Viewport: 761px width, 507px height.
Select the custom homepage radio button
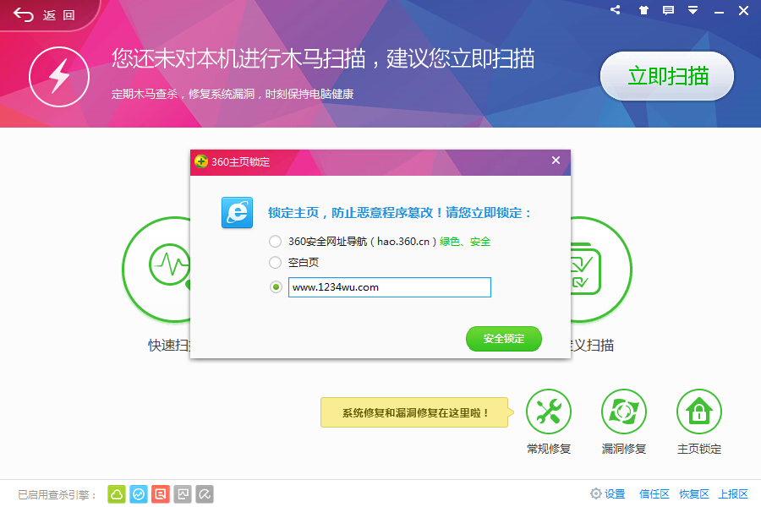click(275, 287)
